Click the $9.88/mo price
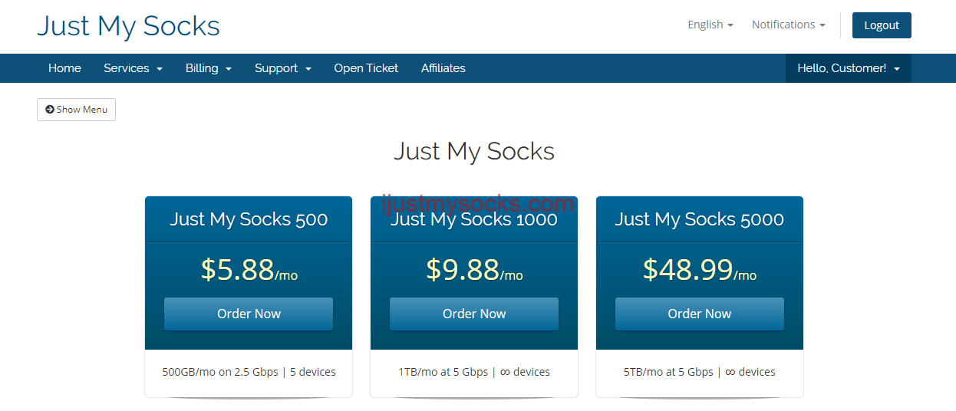Viewport: 956px width, 411px height. click(x=474, y=270)
